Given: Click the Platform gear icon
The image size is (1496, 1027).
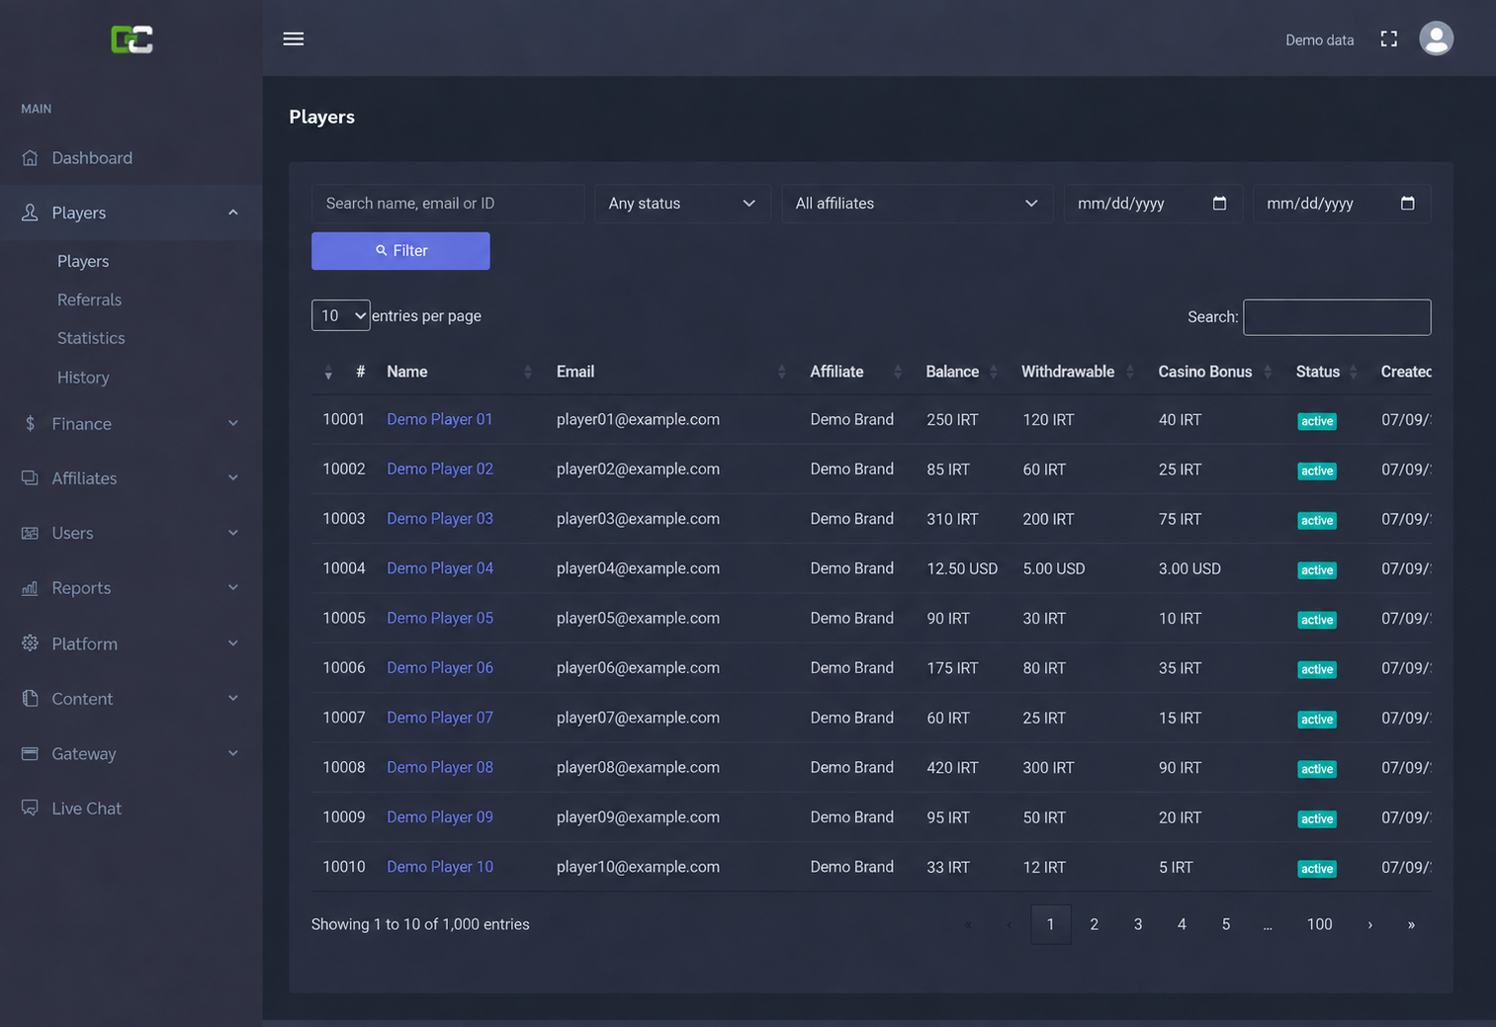Looking at the screenshot, I should click(x=30, y=643).
